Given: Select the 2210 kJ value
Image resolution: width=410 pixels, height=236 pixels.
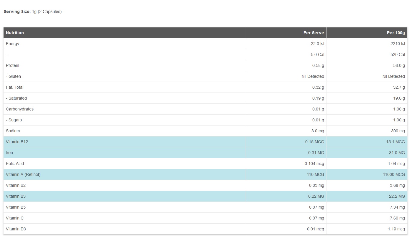Looking at the screenshot, I should (398, 44).
